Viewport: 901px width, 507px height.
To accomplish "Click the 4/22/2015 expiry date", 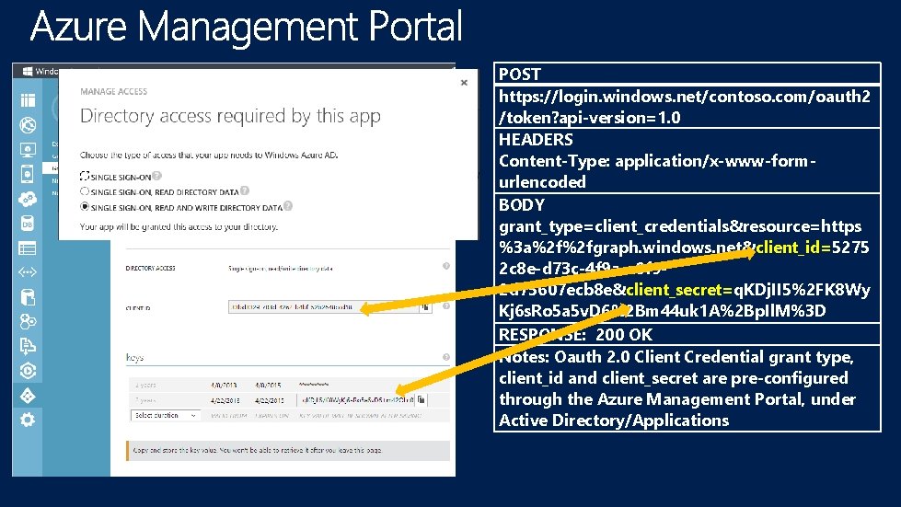I will [x=269, y=400].
